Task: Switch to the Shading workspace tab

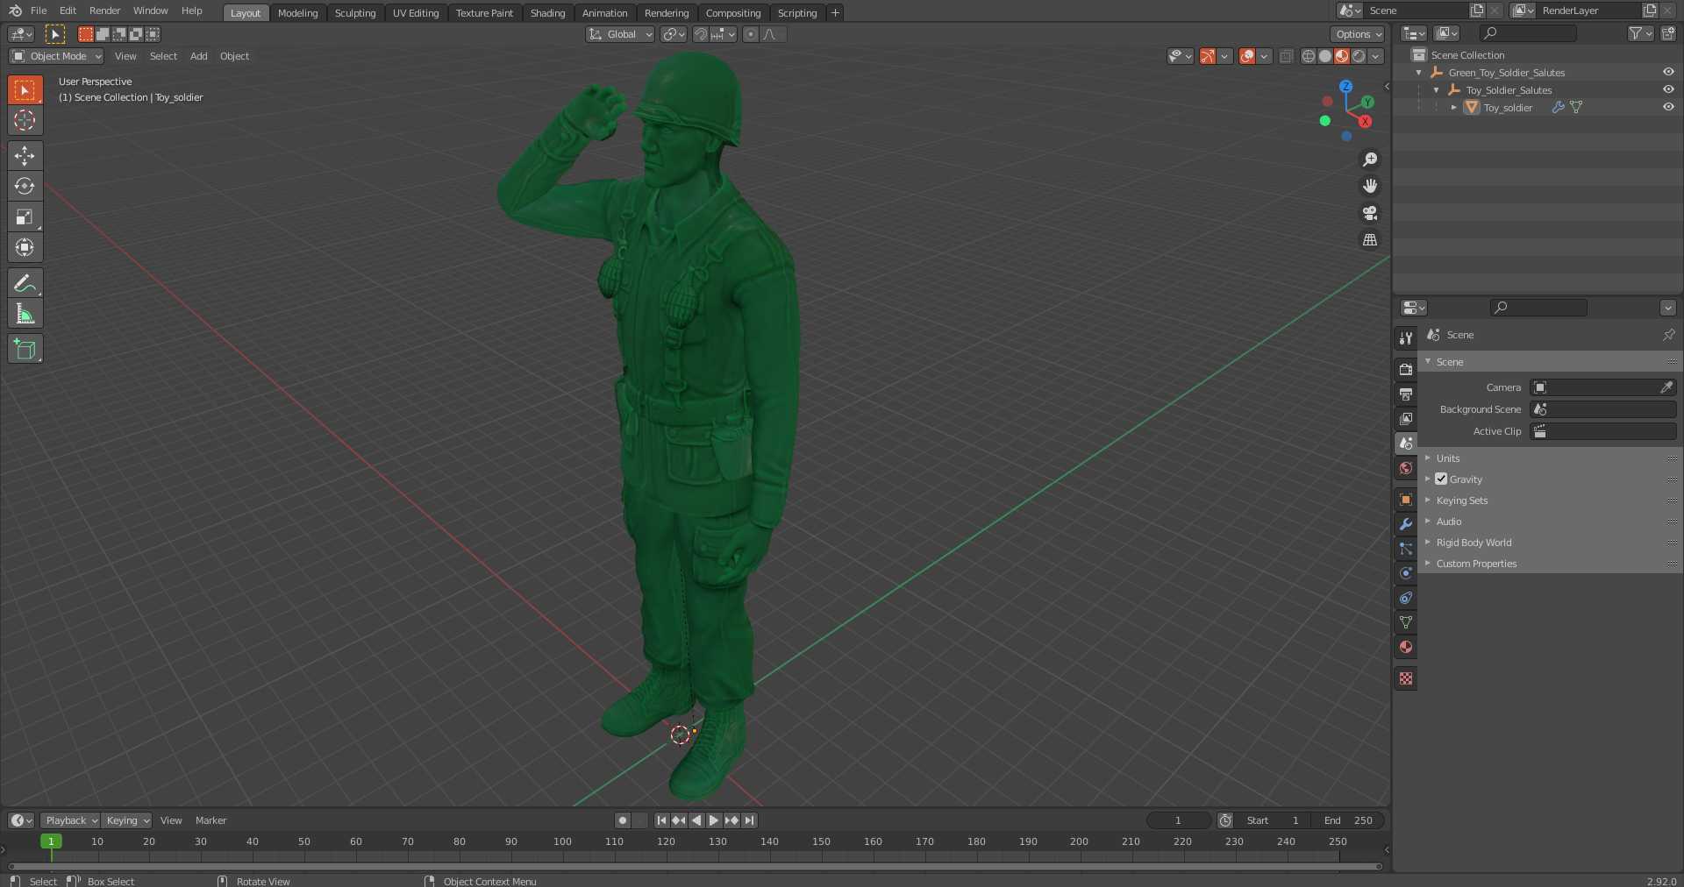Action: click(x=547, y=12)
